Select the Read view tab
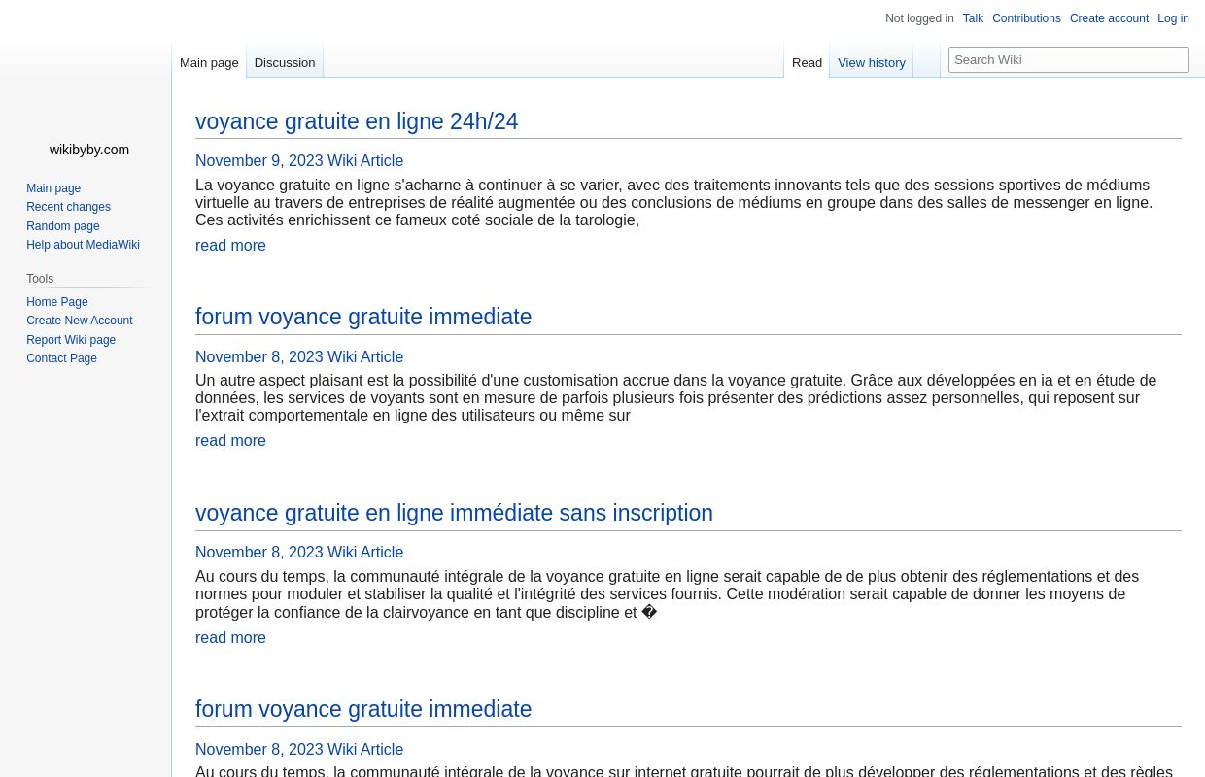This screenshot has height=777, width=1205. pos(807,62)
